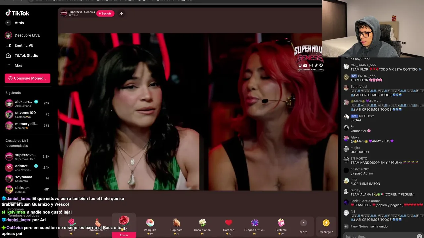Viewport: 424px width, 238px height.
Task: Click Siguiendo section heading
Action: pyautogui.click(x=13, y=93)
